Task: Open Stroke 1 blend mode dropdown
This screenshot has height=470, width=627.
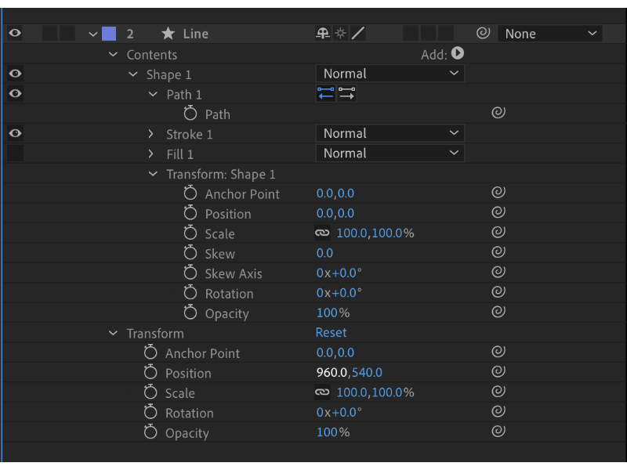Action: pyautogui.click(x=390, y=133)
